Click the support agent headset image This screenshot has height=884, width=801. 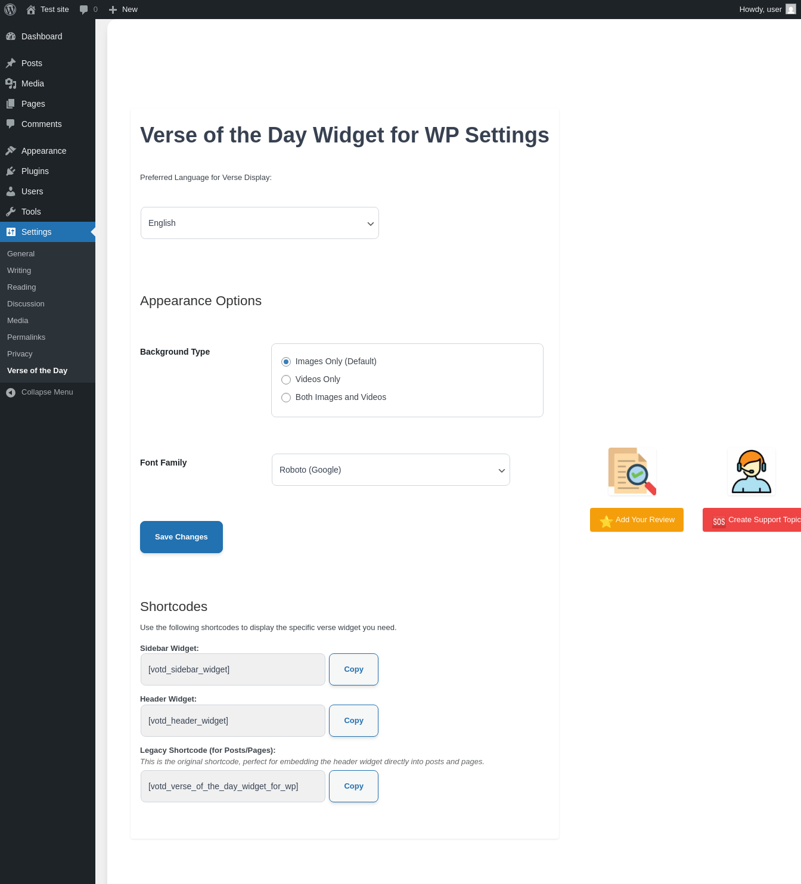tap(751, 472)
